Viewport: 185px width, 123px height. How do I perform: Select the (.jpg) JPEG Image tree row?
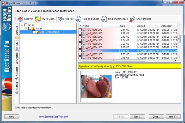(x=48, y=32)
